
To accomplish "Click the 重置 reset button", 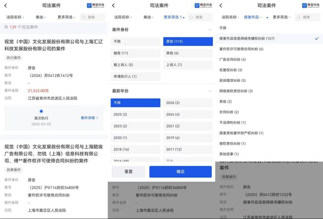I will coord(129,172).
